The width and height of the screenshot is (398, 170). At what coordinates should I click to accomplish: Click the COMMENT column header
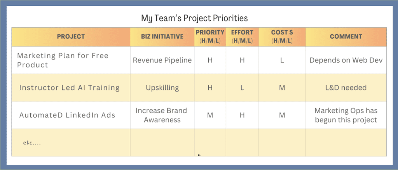(346, 37)
